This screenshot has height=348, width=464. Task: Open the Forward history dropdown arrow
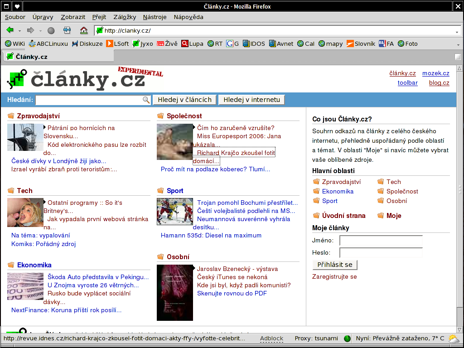(x=40, y=31)
